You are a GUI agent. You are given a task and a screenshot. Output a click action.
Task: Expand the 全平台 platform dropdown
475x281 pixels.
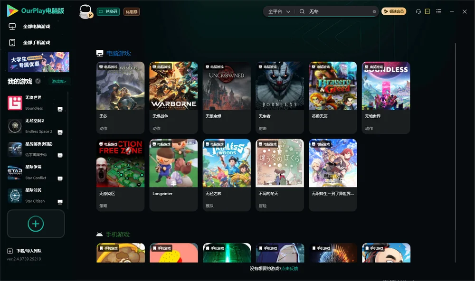(x=279, y=11)
